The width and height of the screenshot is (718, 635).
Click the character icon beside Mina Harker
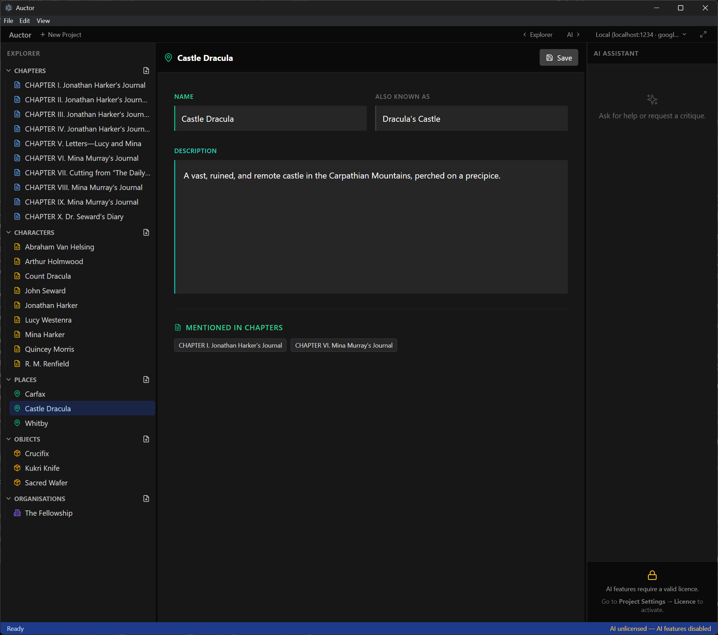17,334
